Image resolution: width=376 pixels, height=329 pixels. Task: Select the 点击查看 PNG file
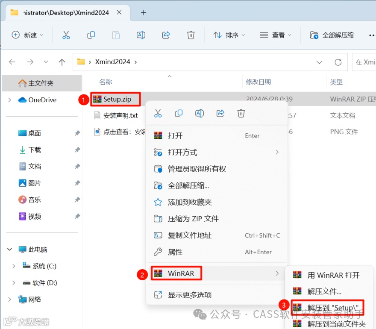[x=119, y=132]
